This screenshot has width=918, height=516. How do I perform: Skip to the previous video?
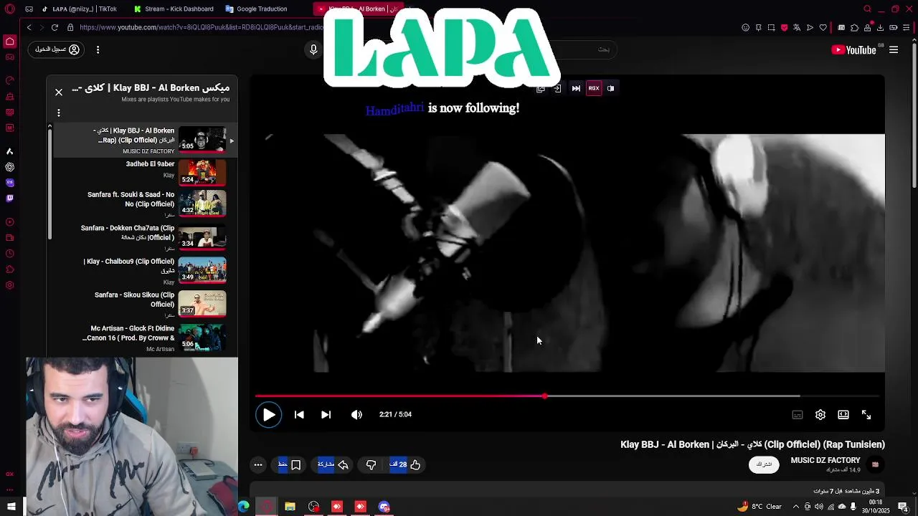coord(299,414)
